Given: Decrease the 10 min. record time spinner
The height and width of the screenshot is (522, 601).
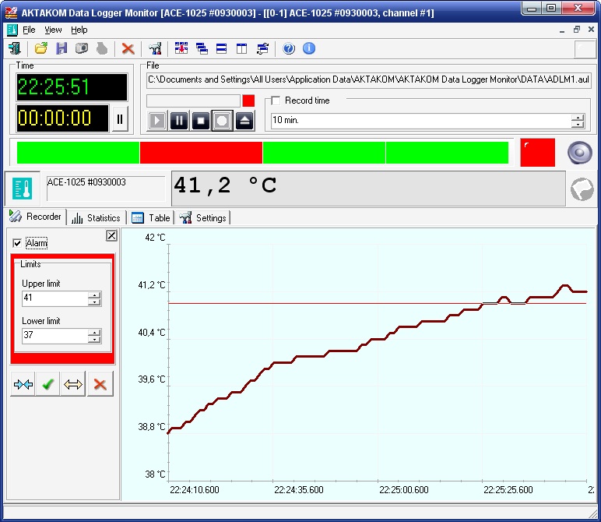Looking at the screenshot, I should (578, 125).
